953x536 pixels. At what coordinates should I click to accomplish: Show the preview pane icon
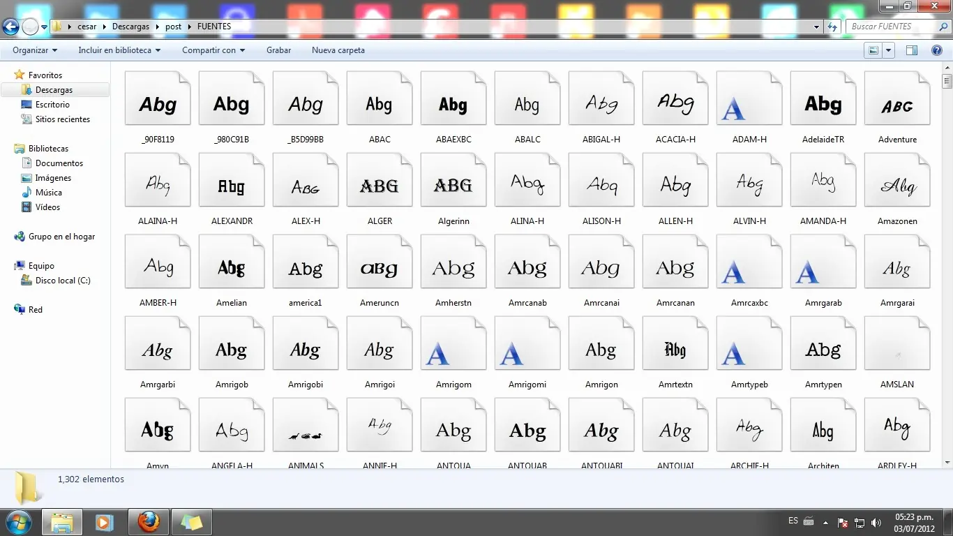click(x=911, y=50)
